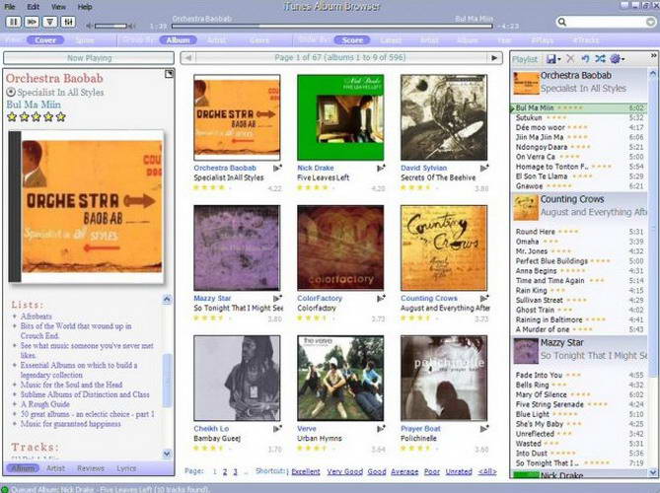
Task: Open the File menu
Action: (10, 7)
